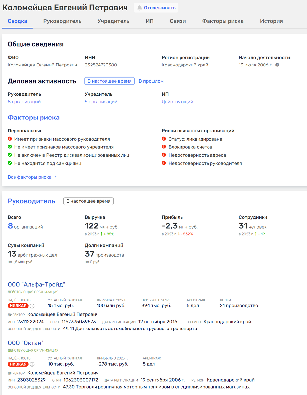Click red warning icon for Статус: ликвидирована
This screenshot has height=395, width=307.
tap(164, 139)
